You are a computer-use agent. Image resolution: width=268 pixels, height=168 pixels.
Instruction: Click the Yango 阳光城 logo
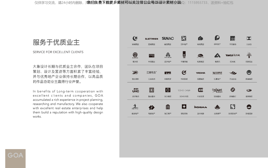point(233,55)
